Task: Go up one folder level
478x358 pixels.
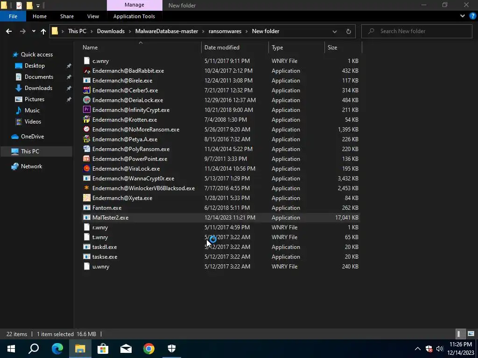Action: [43, 31]
